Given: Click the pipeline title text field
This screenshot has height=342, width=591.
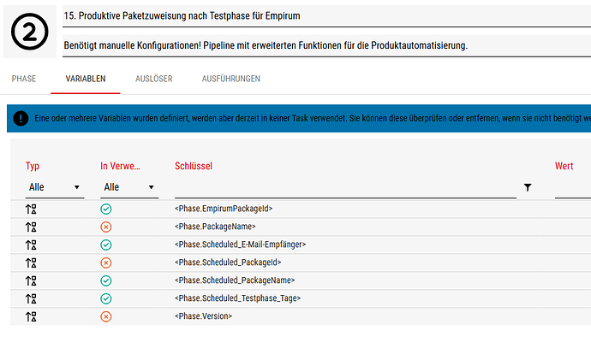Looking at the screenshot, I should 325,16.
